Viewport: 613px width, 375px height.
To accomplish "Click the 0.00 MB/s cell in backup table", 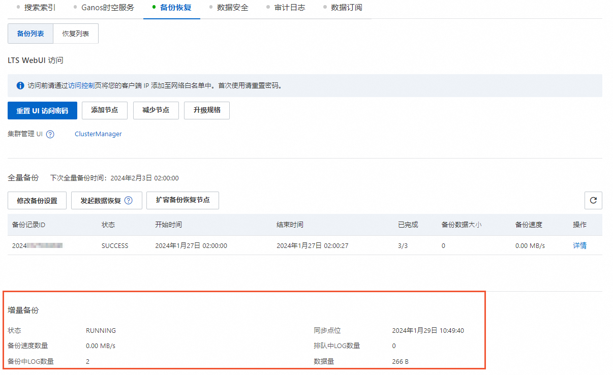I will (x=530, y=245).
